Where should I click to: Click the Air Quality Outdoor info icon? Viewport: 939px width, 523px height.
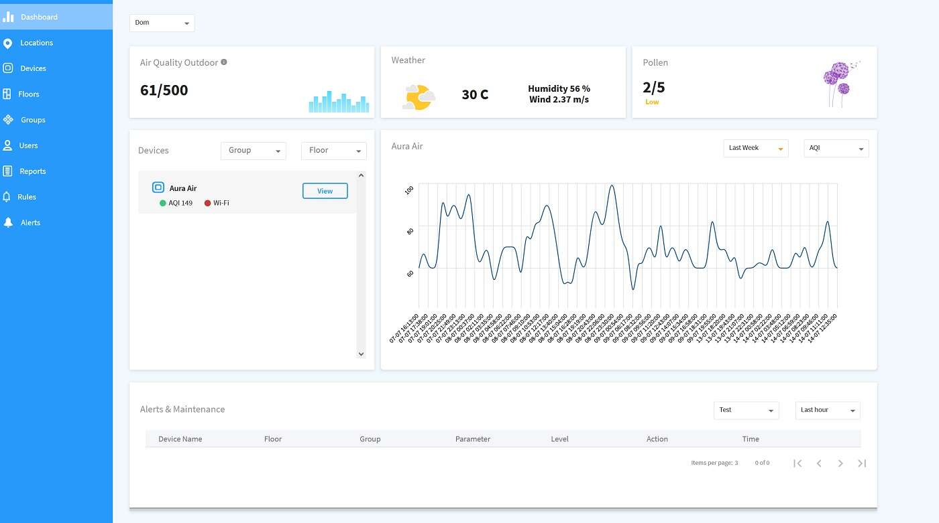click(224, 62)
